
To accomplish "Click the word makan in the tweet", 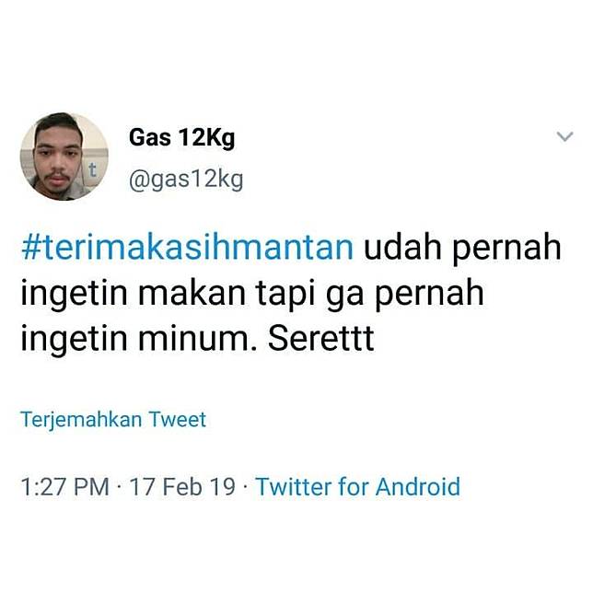I will [192, 294].
